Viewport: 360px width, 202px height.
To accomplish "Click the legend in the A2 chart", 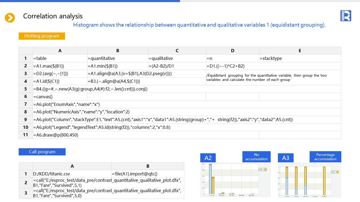I will tap(262, 170).
